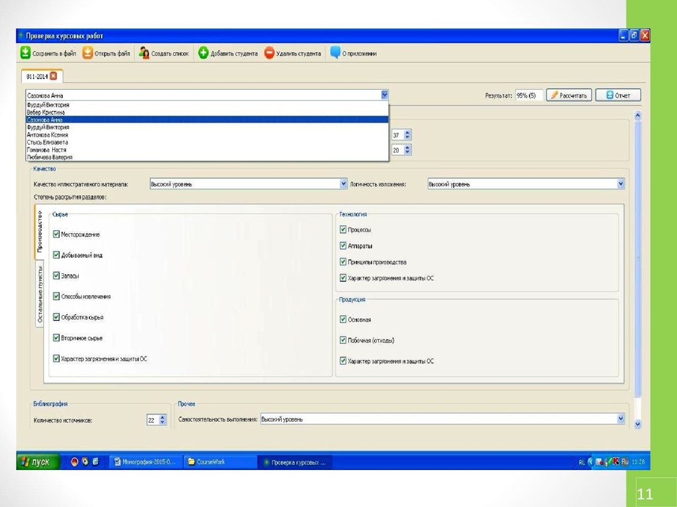This screenshot has height=507, width=677.
Task: Open a file with Открыть файл
Action: click(106, 53)
